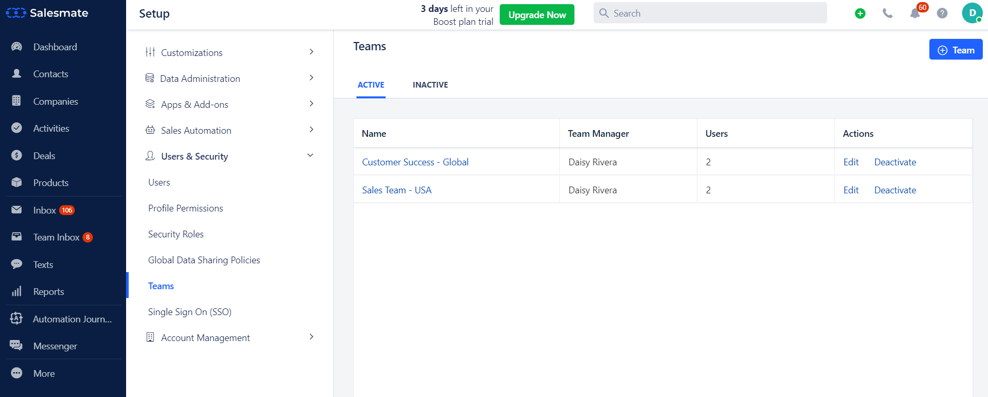The width and height of the screenshot is (988, 397).
Task: Click the Team Inbox 8 badge
Action: pyautogui.click(x=88, y=237)
